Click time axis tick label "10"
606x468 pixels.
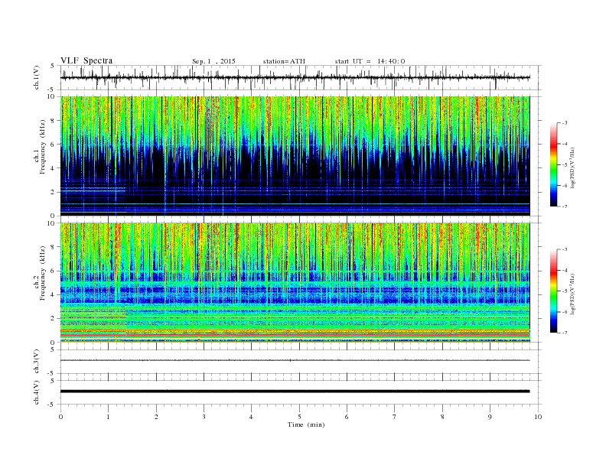[538, 417]
